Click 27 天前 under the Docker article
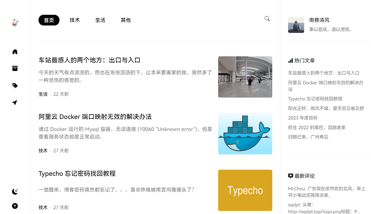This screenshot has width=371, height=214. coord(61,151)
